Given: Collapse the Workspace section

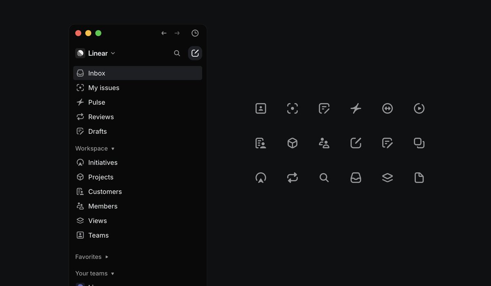Looking at the screenshot, I should point(113,149).
